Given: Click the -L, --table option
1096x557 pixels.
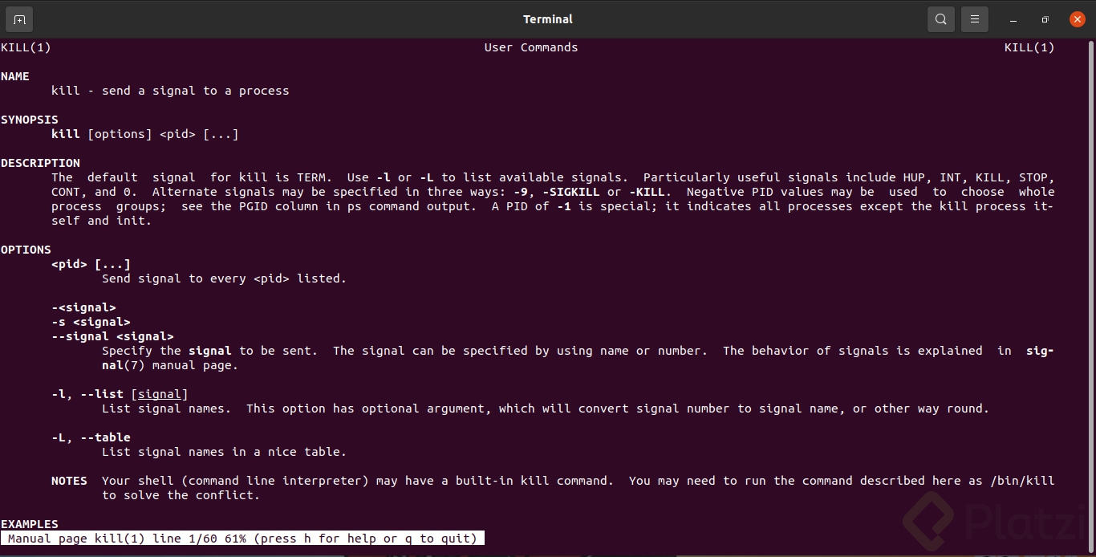Looking at the screenshot, I should 91,437.
